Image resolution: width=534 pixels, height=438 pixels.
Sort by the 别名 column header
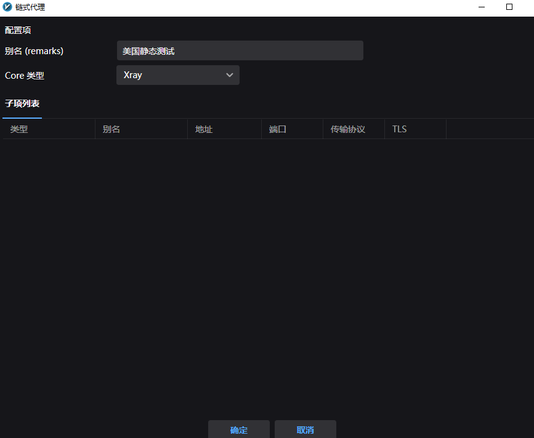[141, 129]
